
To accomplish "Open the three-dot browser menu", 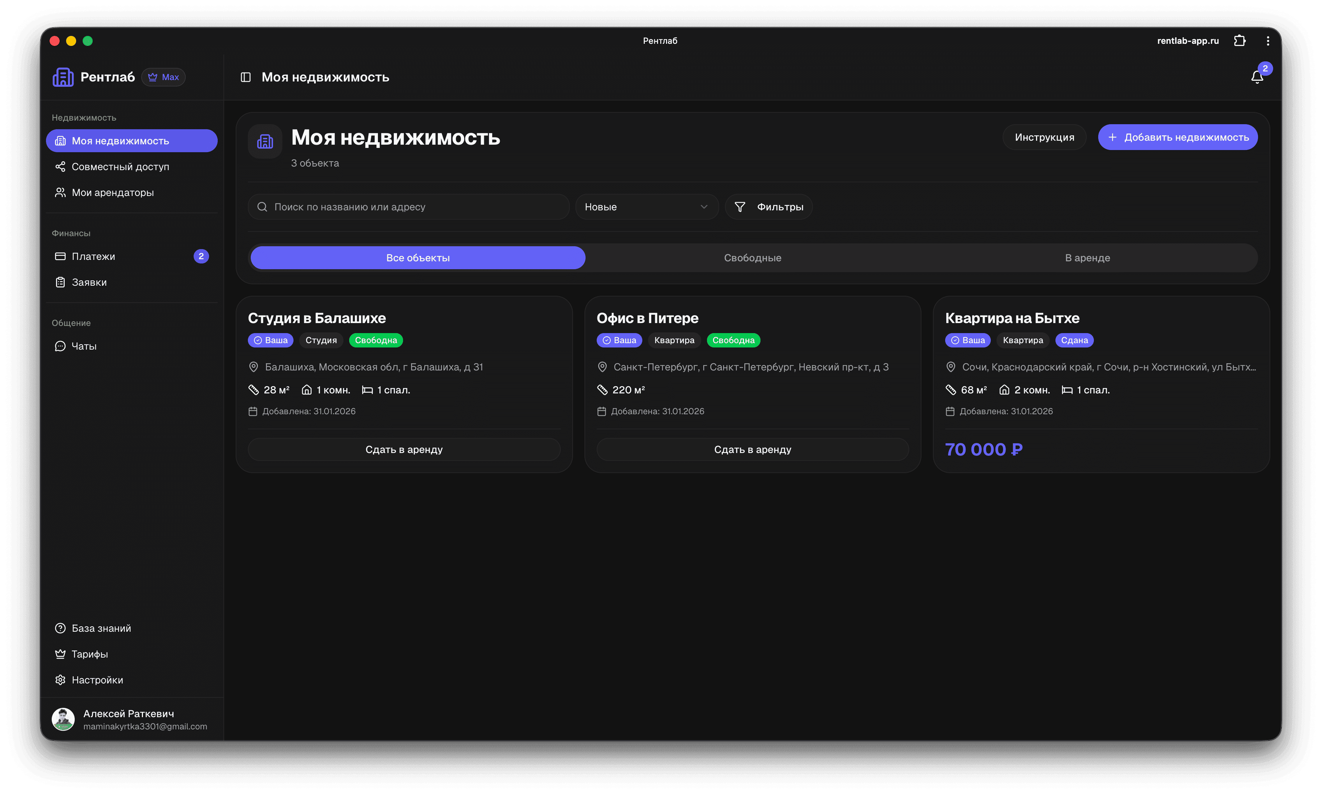I will click(1267, 41).
